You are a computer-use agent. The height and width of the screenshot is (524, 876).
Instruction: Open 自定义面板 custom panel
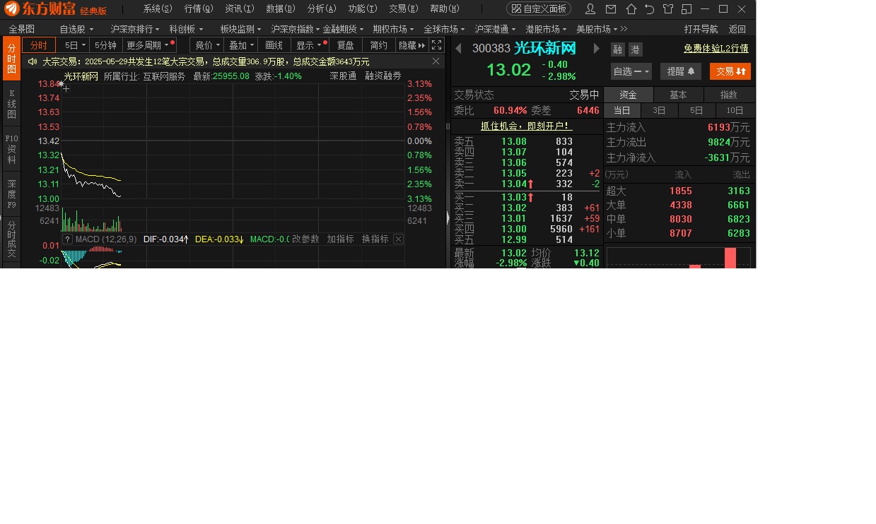pyautogui.click(x=539, y=9)
